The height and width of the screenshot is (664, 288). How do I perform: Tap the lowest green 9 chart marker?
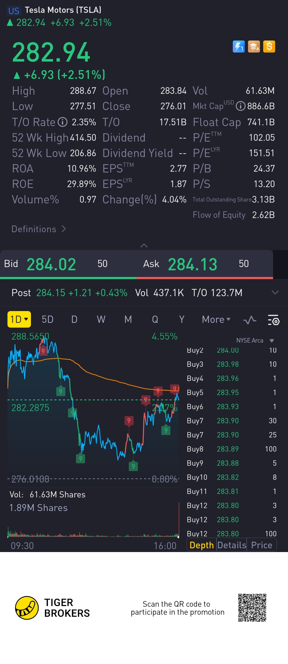133,466
